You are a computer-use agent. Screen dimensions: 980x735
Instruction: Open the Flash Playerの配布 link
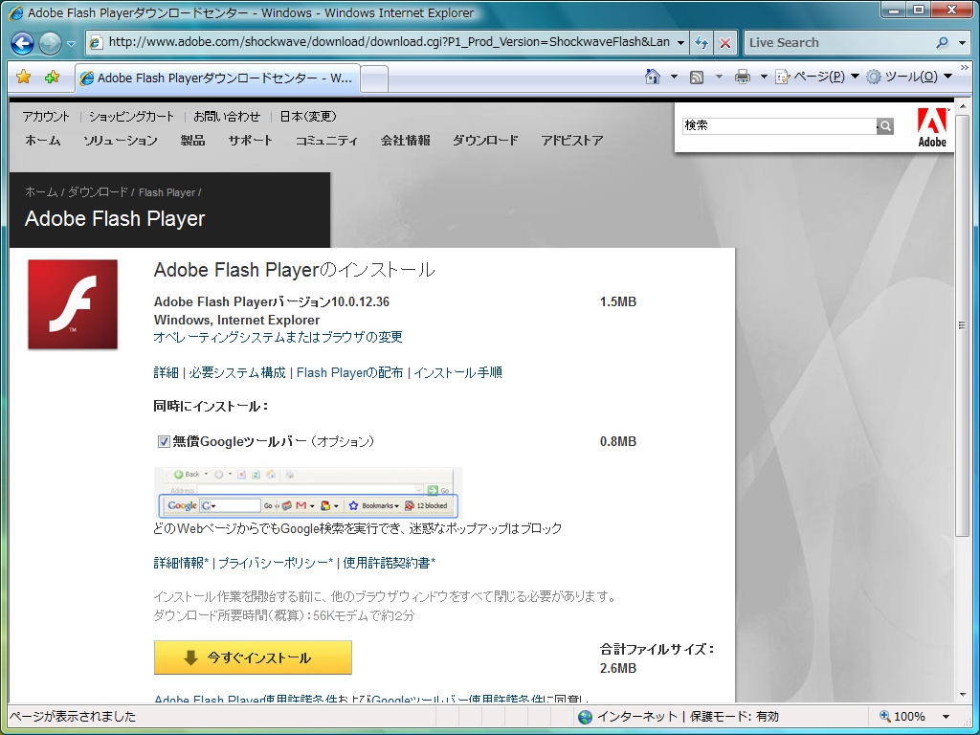350,372
